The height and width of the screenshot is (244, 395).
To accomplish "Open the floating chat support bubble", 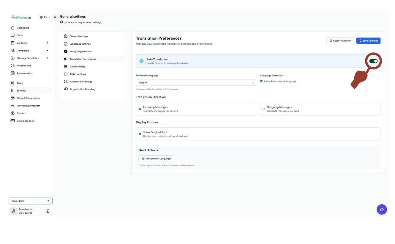I will [382, 209].
